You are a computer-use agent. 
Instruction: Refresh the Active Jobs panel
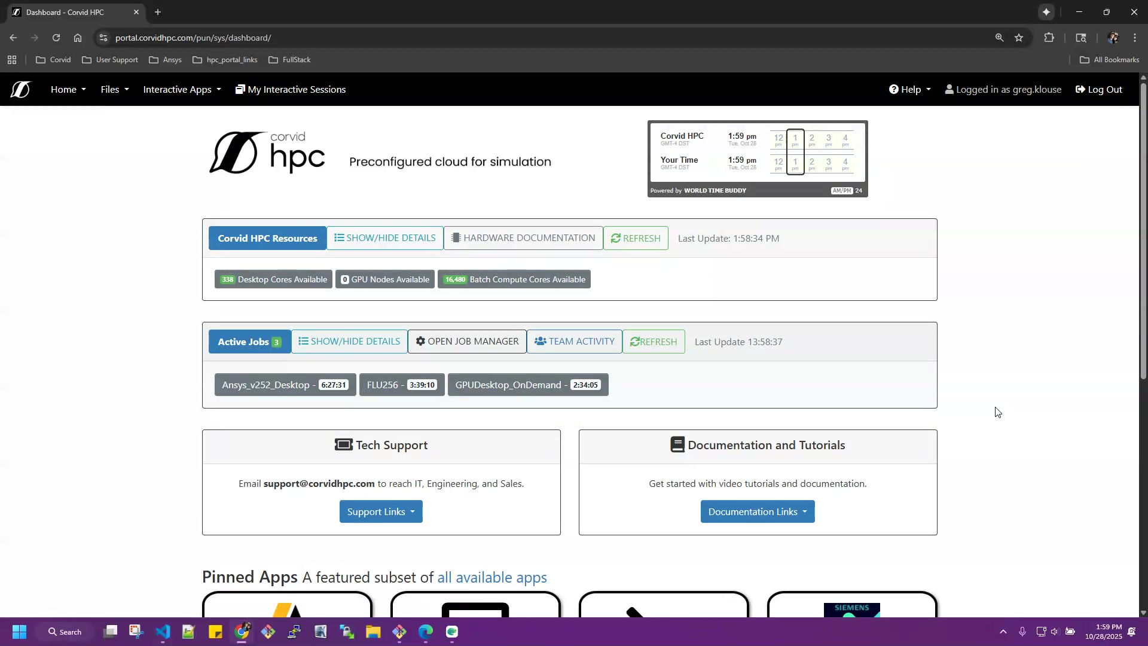click(x=654, y=342)
